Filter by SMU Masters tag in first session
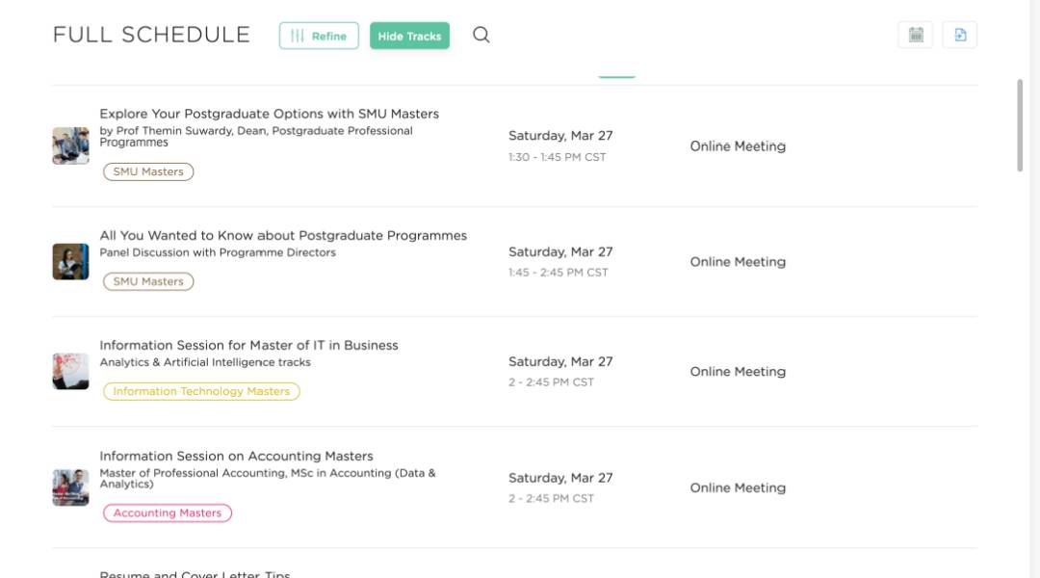Image resolution: width=1040 pixels, height=578 pixels. tap(148, 171)
